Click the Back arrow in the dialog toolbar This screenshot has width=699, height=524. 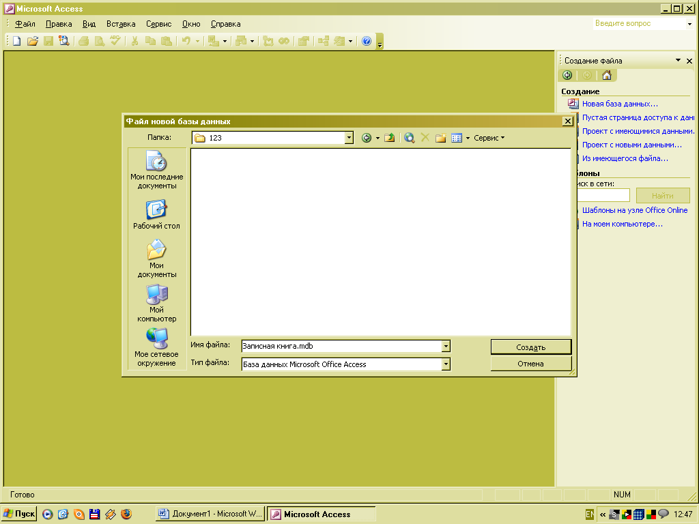pyautogui.click(x=367, y=138)
